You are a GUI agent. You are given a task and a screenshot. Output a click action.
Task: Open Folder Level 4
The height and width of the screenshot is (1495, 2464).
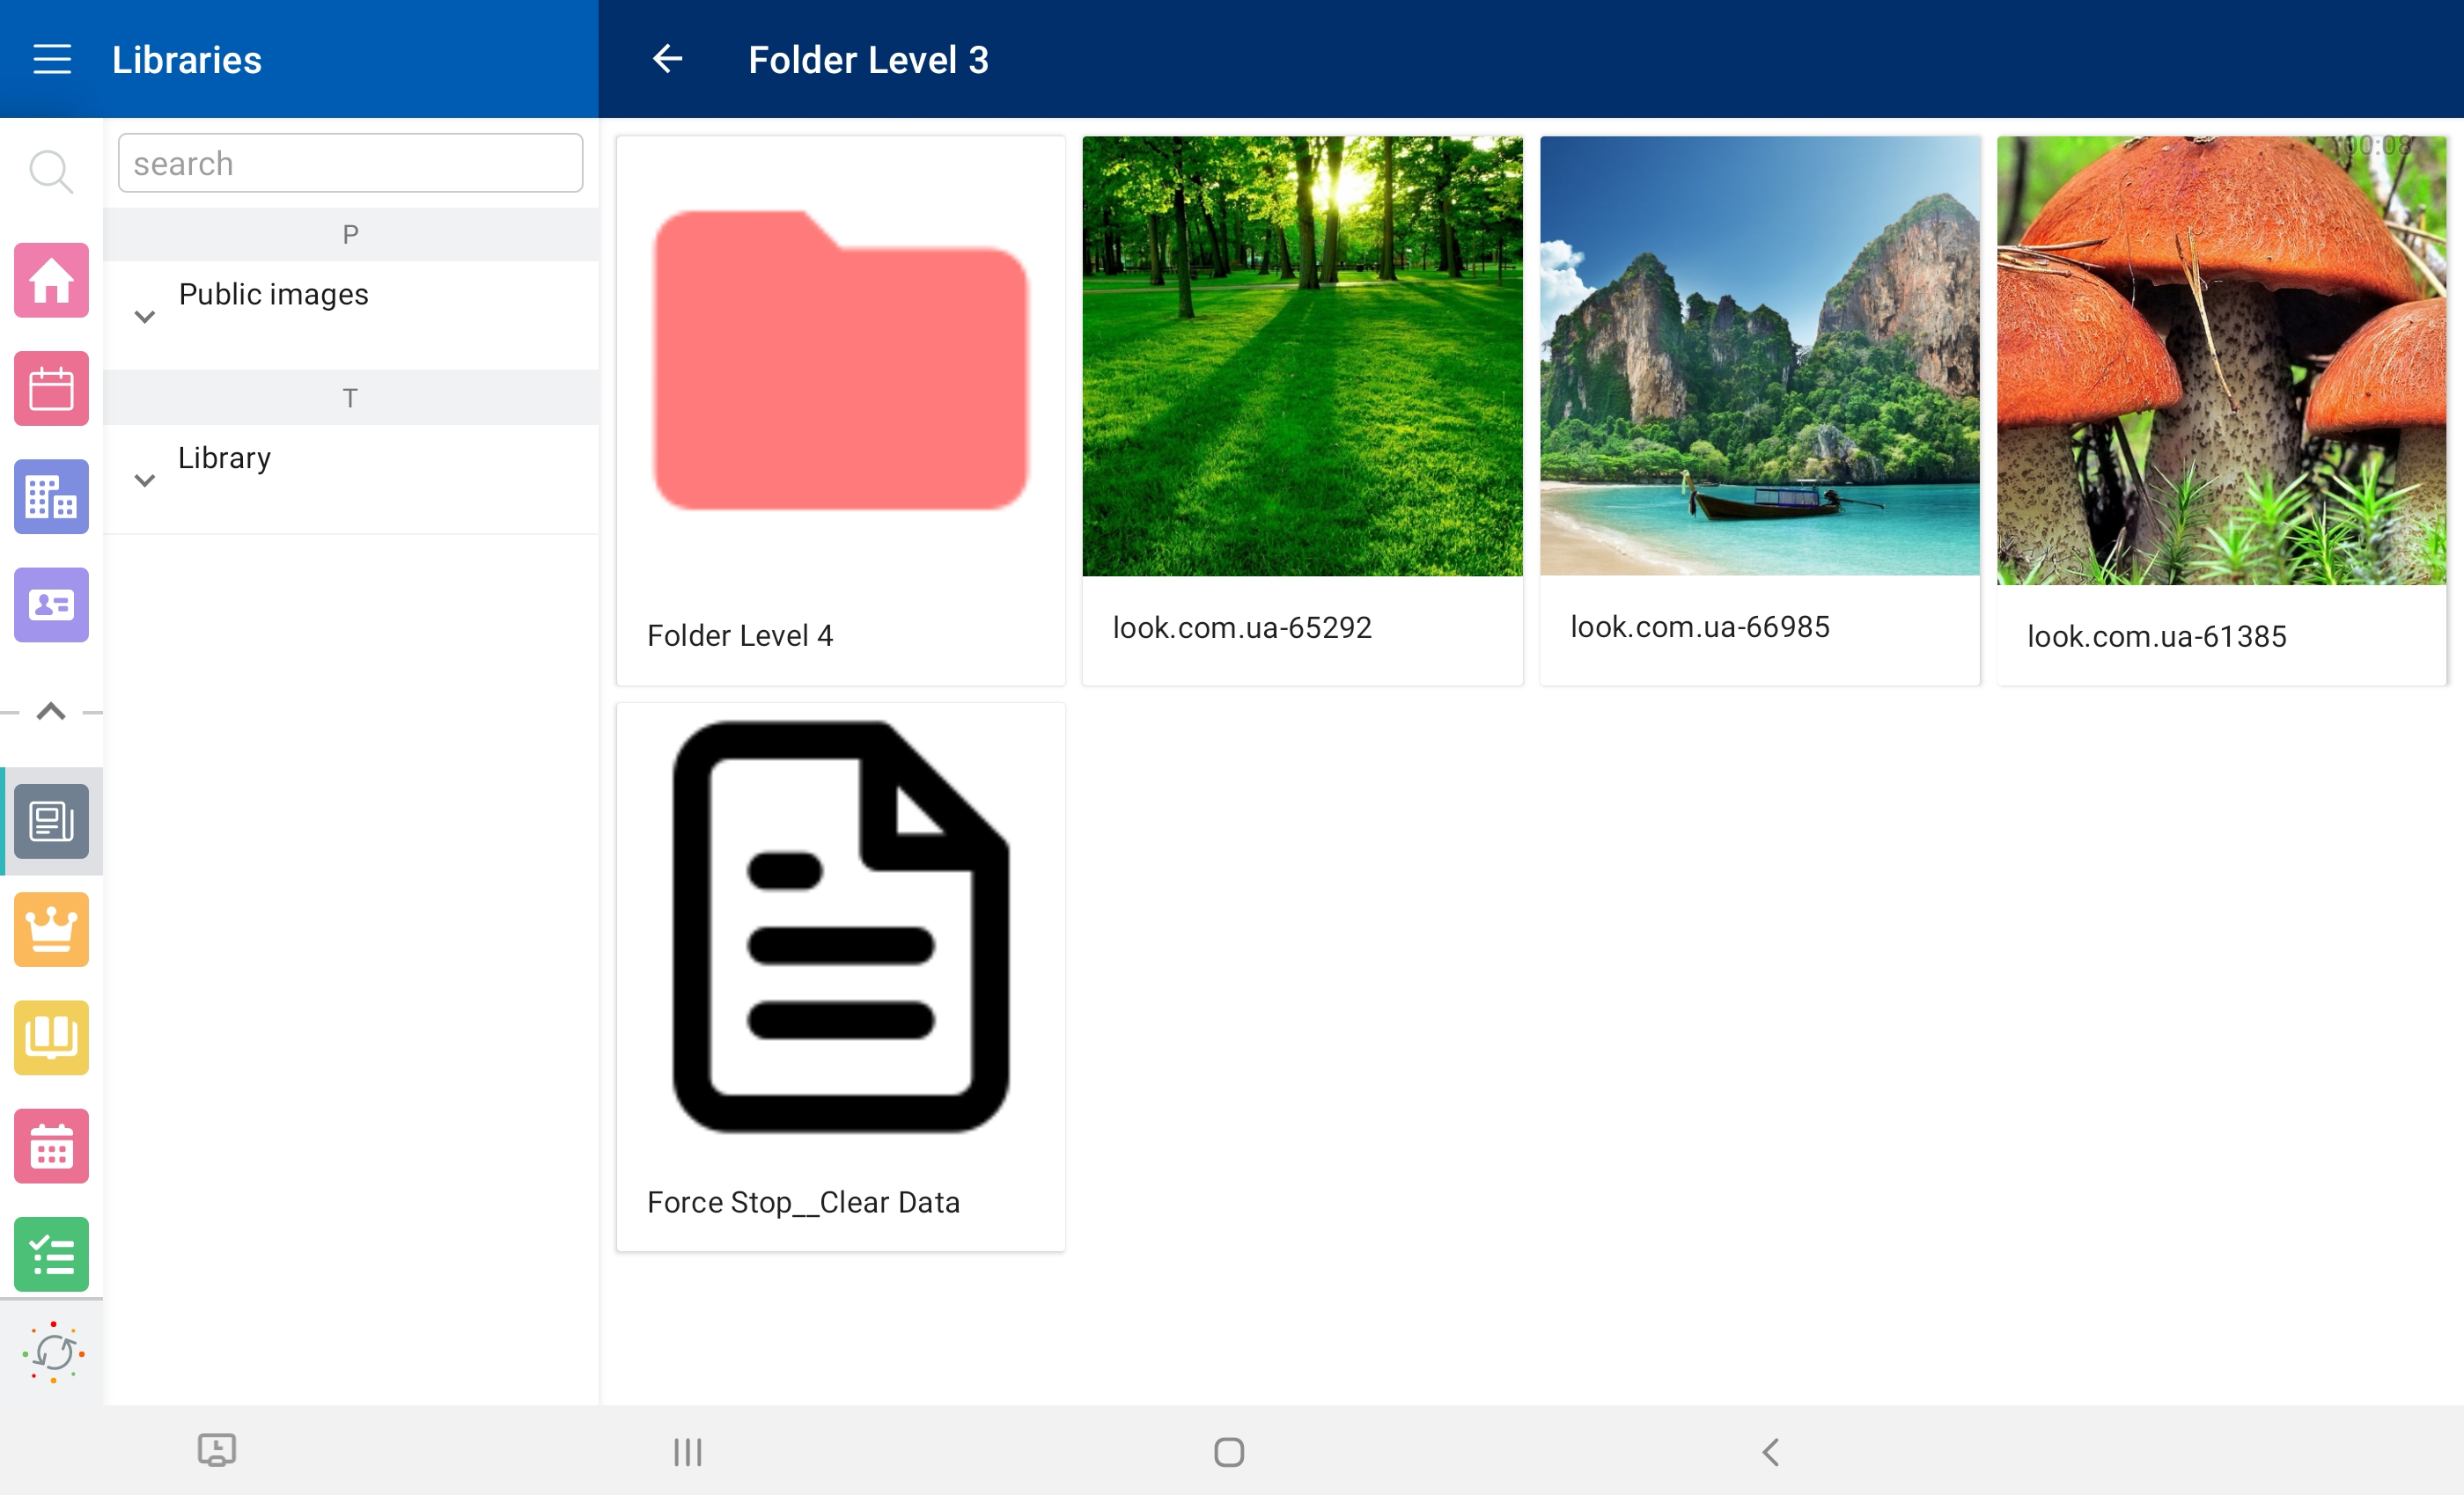click(840, 410)
